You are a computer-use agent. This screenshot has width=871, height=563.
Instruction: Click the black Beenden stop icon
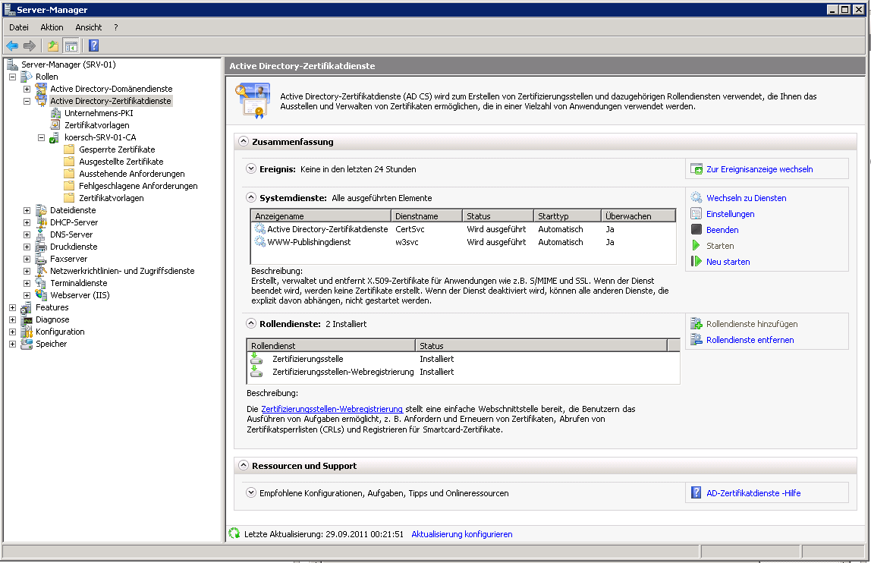coord(696,229)
